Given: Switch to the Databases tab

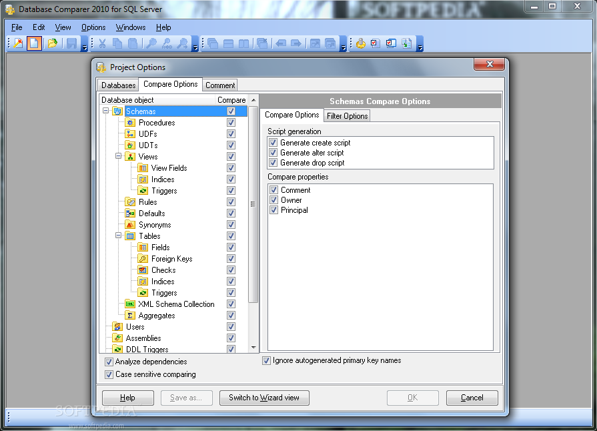Looking at the screenshot, I should [118, 85].
